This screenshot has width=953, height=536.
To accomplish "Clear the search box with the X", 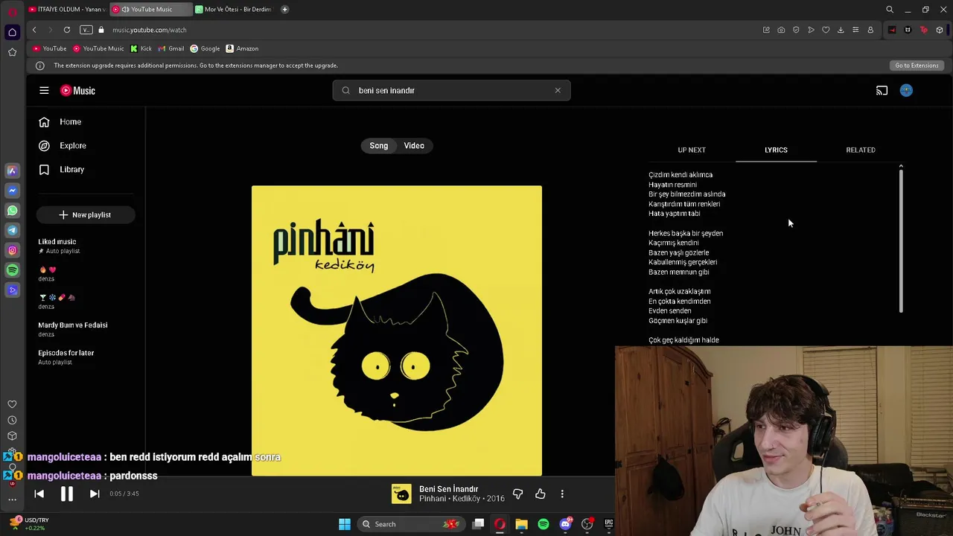I will [x=558, y=90].
